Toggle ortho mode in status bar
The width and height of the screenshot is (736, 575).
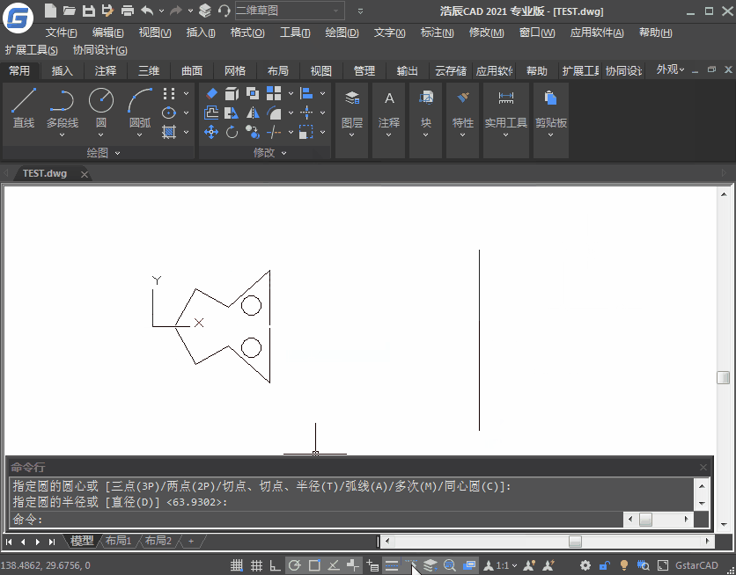click(275, 565)
